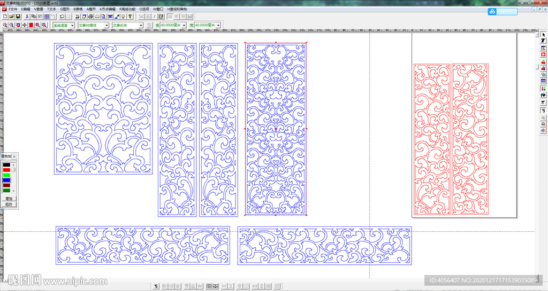Click the Print icon in toolbar
Image resolution: width=548 pixels, height=291 pixels.
click(x=90, y=17)
